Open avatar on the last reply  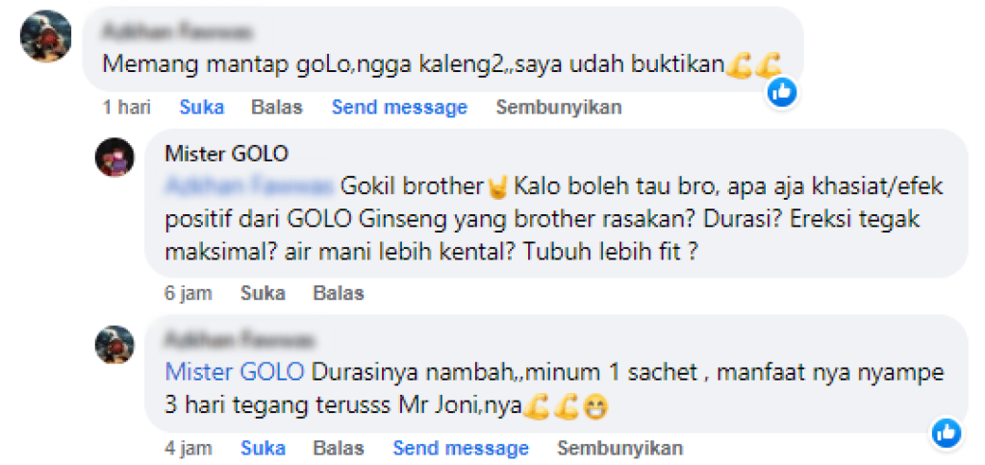tap(114, 345)
